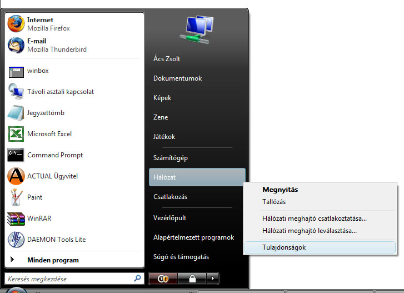Open Számítógép
The width and height of the screenshot is (404, 293).
(170, 158)
